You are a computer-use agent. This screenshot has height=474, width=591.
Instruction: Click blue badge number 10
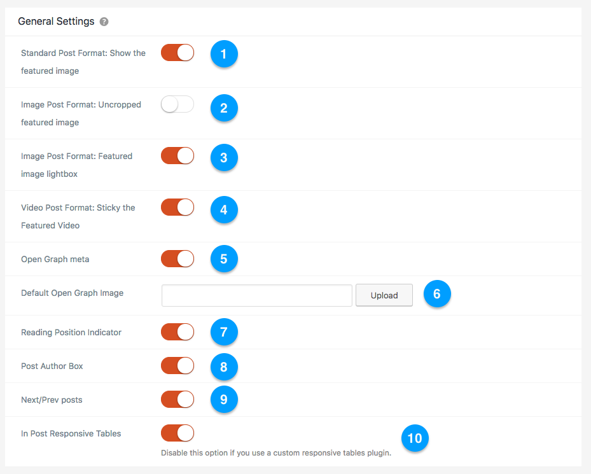415,438
